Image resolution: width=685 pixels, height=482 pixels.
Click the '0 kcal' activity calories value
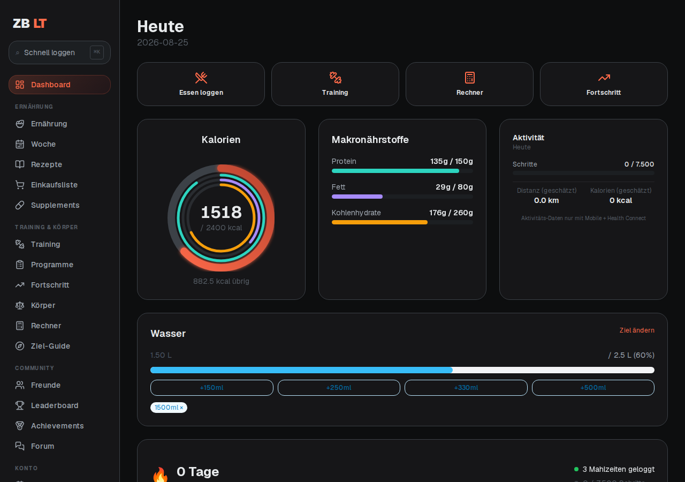pos(621,200)
